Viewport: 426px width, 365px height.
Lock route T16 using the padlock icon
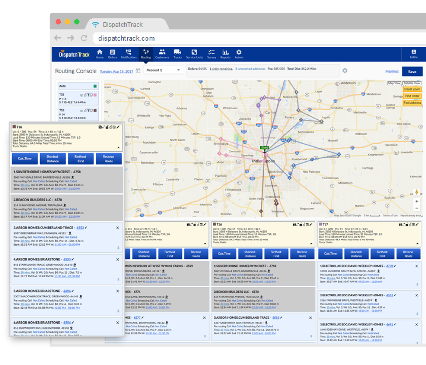(106, 127)
